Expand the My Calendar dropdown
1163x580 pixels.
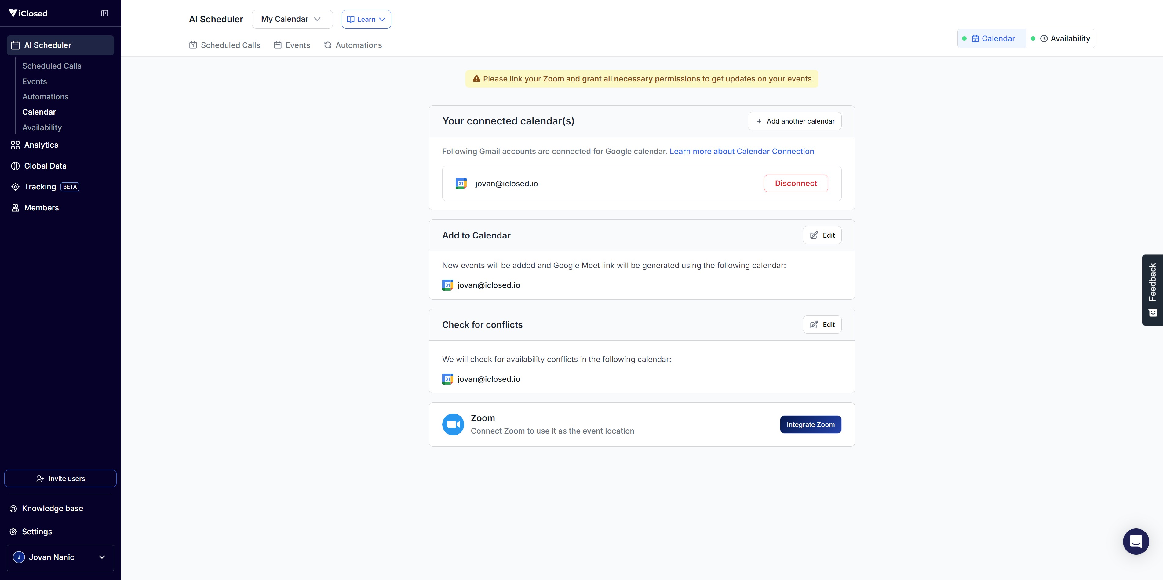pyautogui.click(x=292, y=19)
